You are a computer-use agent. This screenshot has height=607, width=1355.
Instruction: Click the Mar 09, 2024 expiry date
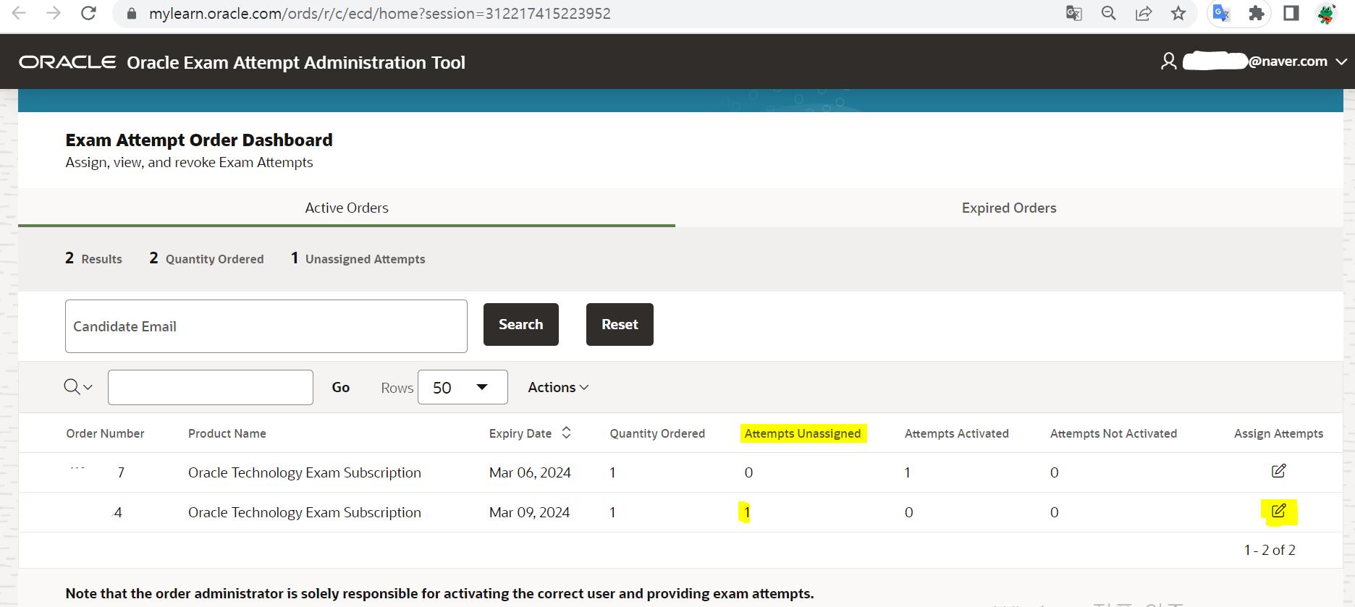click(x=530, y=512)
